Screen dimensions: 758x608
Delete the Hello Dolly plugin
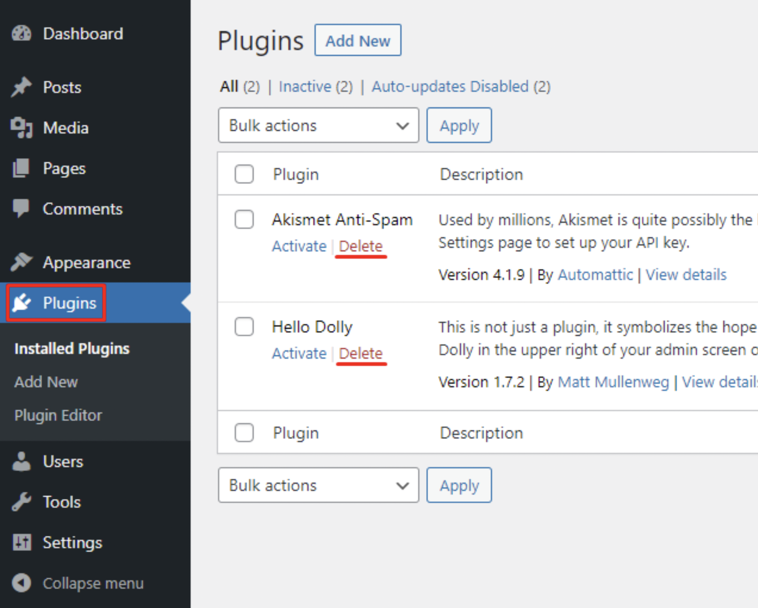361,353
